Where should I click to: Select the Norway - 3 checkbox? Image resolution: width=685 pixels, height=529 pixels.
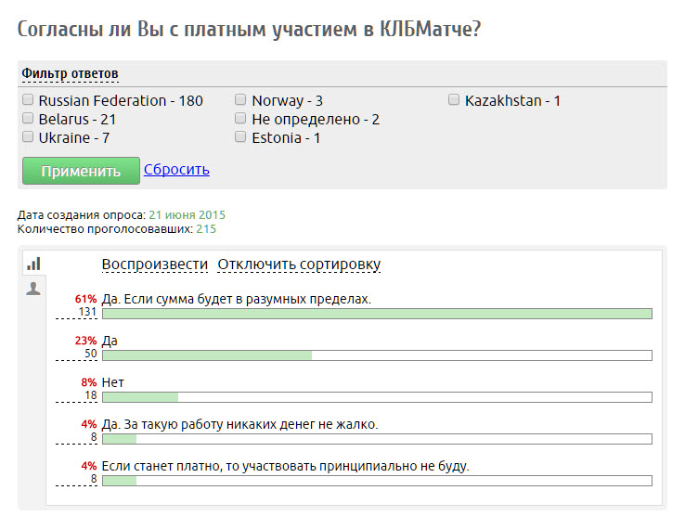coord(240,100)
